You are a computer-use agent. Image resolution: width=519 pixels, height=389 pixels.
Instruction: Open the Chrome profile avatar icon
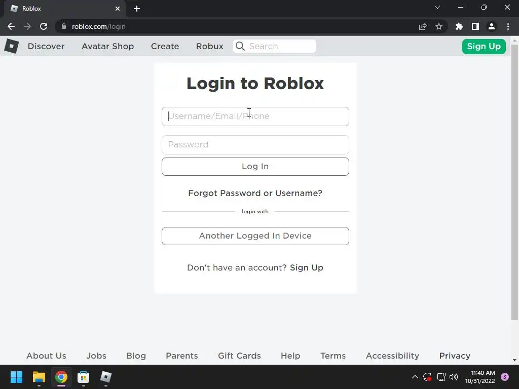(x=492, y=26)
